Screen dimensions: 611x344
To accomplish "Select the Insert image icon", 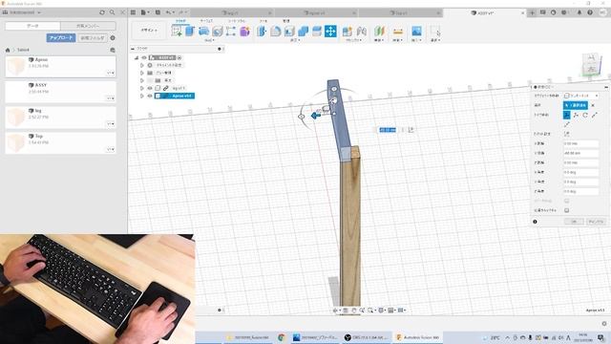I will (416, 32).
